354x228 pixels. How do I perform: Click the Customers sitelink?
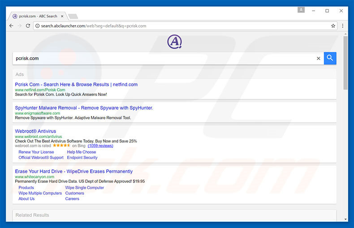tap(74, 193)
